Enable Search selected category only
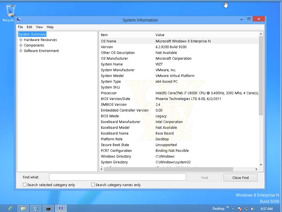The width and height of the screenshot is (282, 212). pyautogui.click(x=25, y=185)
